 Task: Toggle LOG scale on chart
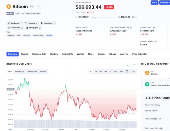pyautogui.click(x=133, y=71)
